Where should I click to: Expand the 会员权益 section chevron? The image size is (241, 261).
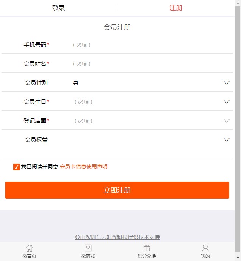tap(227, 140)
